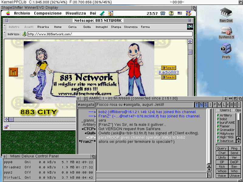243x182 pixels.
Task: Toggle the K channel mode button
Action: tap(228, 105)
